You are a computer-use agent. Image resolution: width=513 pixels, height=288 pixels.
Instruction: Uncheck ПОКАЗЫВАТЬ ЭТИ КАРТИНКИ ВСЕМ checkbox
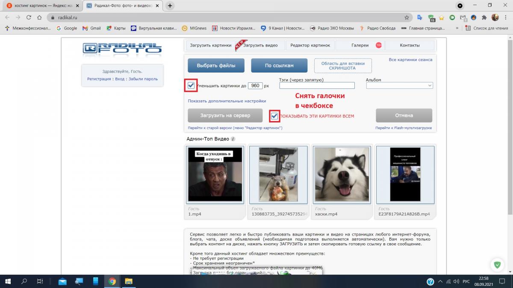(x=274, y=116)
